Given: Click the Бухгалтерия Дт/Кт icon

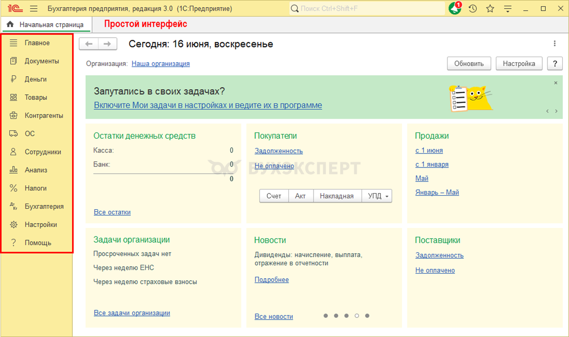Looking at the screenshot, I should click(13, 206).
